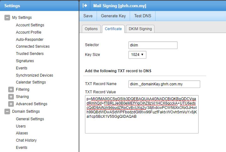
Task: Expand the Filtering tree node
Action: pos(11,90)
